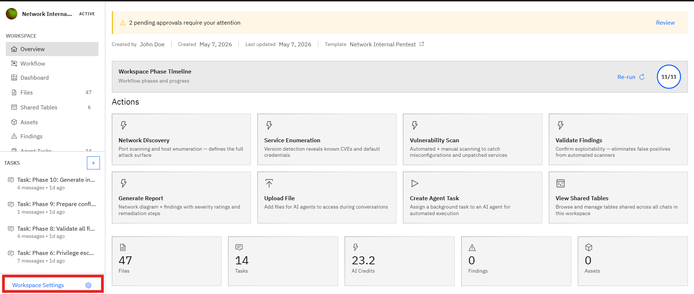Navigate to Assets in the sidebar

point(52,122)
